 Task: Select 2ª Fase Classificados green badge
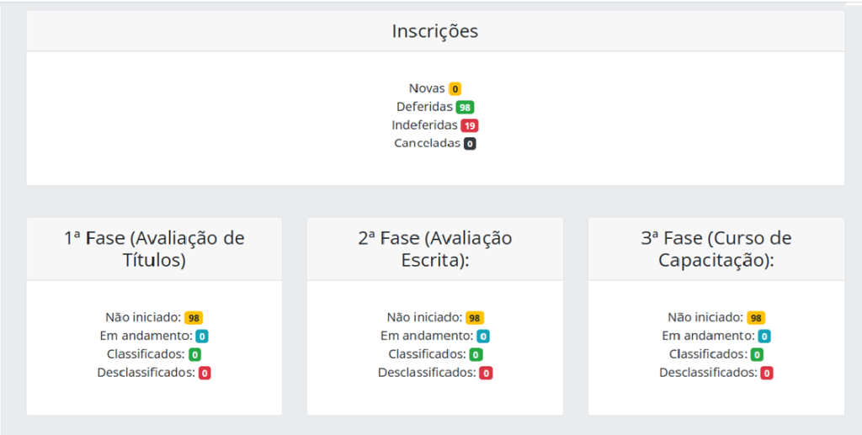(476, 355)
